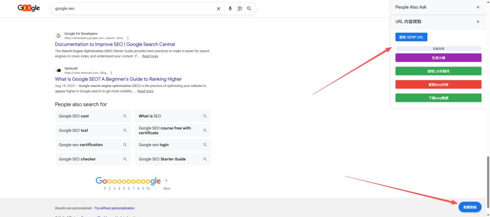Screen dimensions: 490x217
Task: Click the purple 生成大纲 button
Action: pos(438,58)
